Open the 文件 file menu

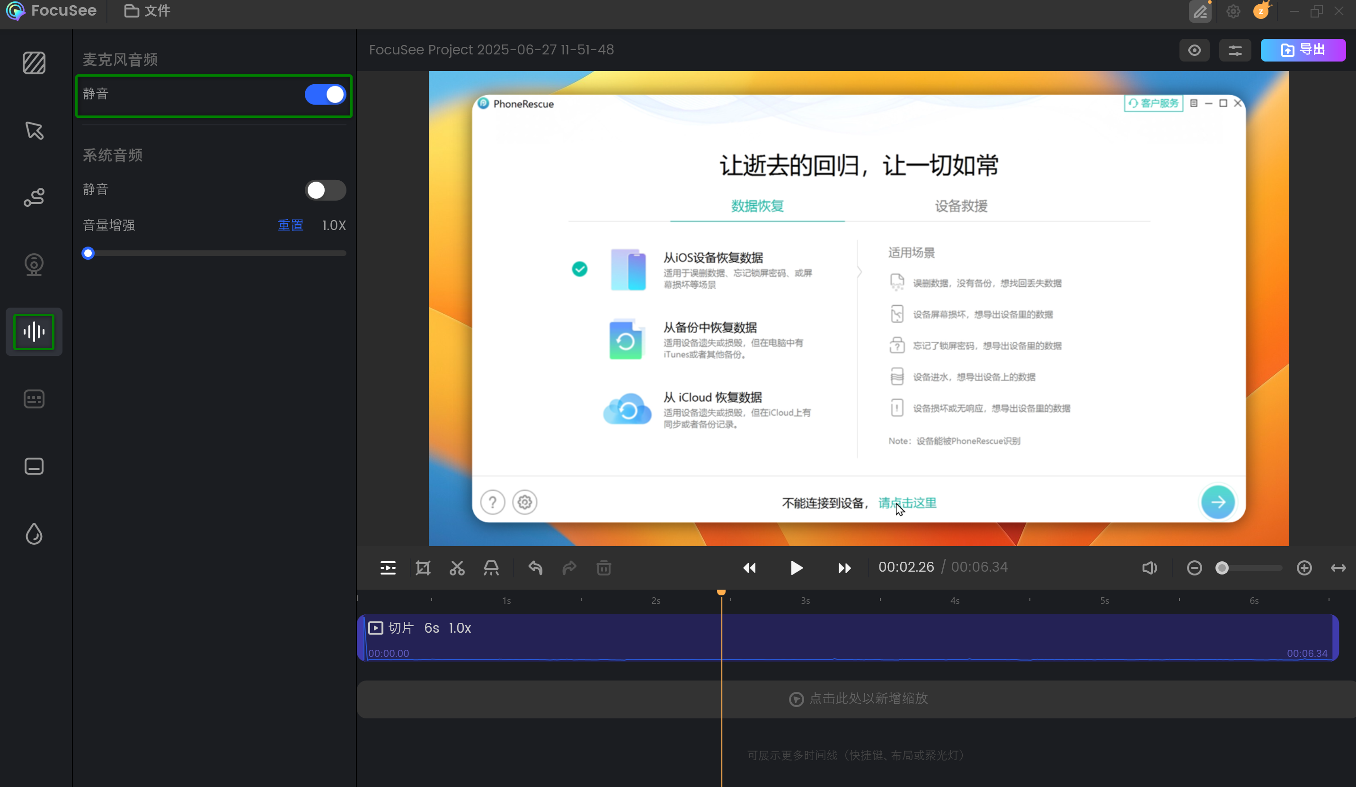point(147,11)
